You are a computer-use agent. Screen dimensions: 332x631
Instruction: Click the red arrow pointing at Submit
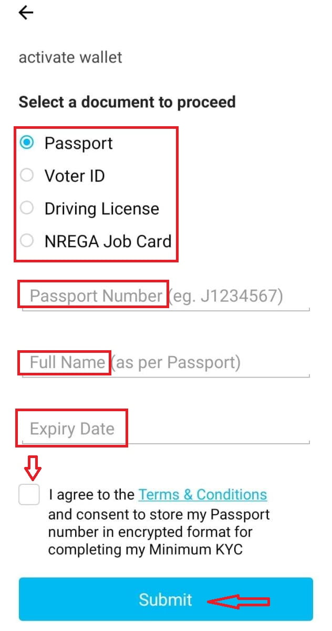[238, 601]
